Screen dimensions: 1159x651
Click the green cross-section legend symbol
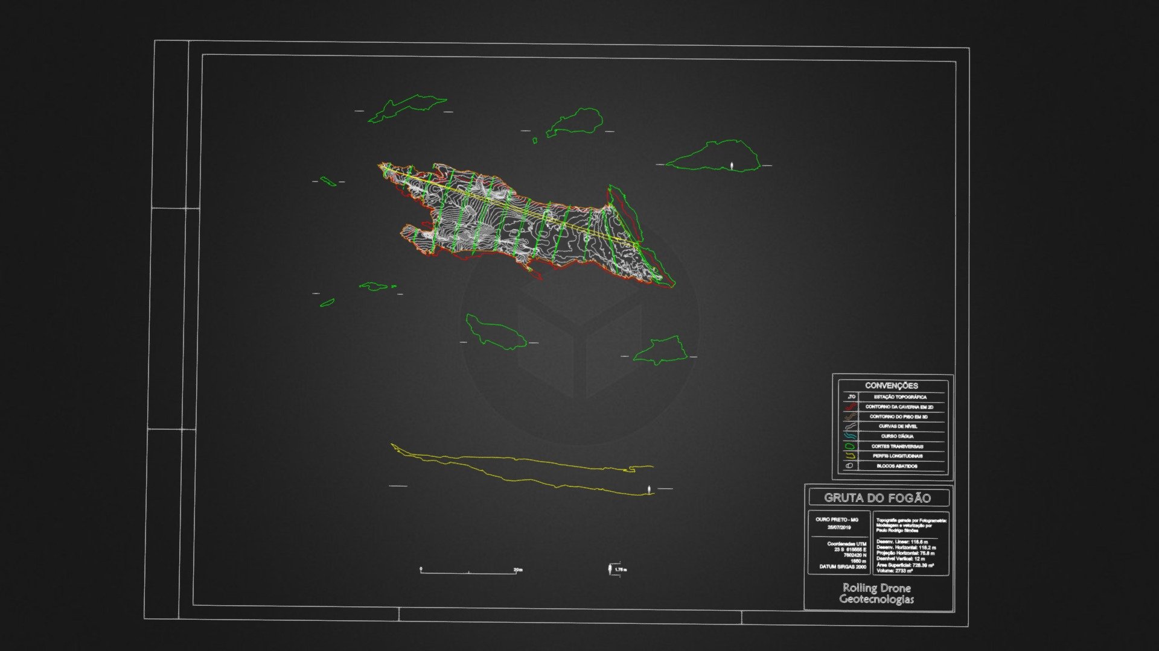[850, 446]
